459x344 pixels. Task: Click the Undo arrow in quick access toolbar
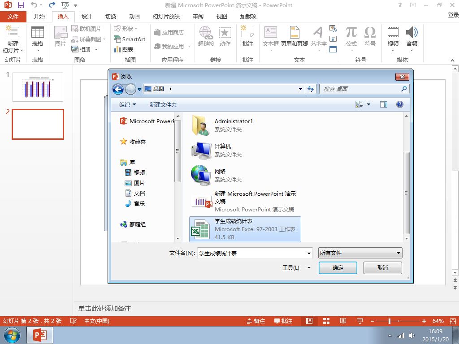click(x=34, y=5)
